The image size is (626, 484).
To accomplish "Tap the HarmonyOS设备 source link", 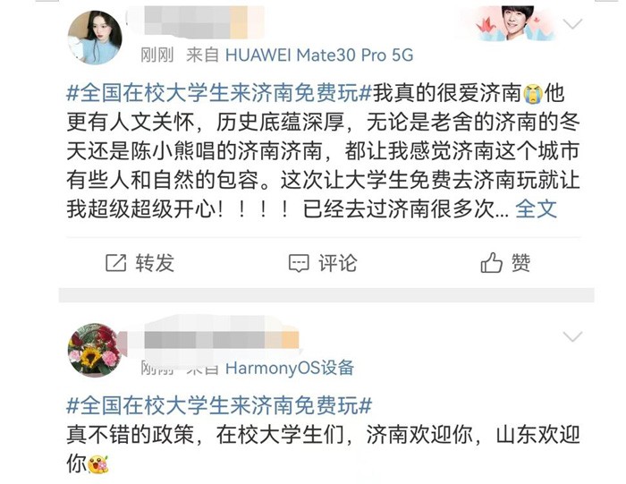I will coord(290,369).
